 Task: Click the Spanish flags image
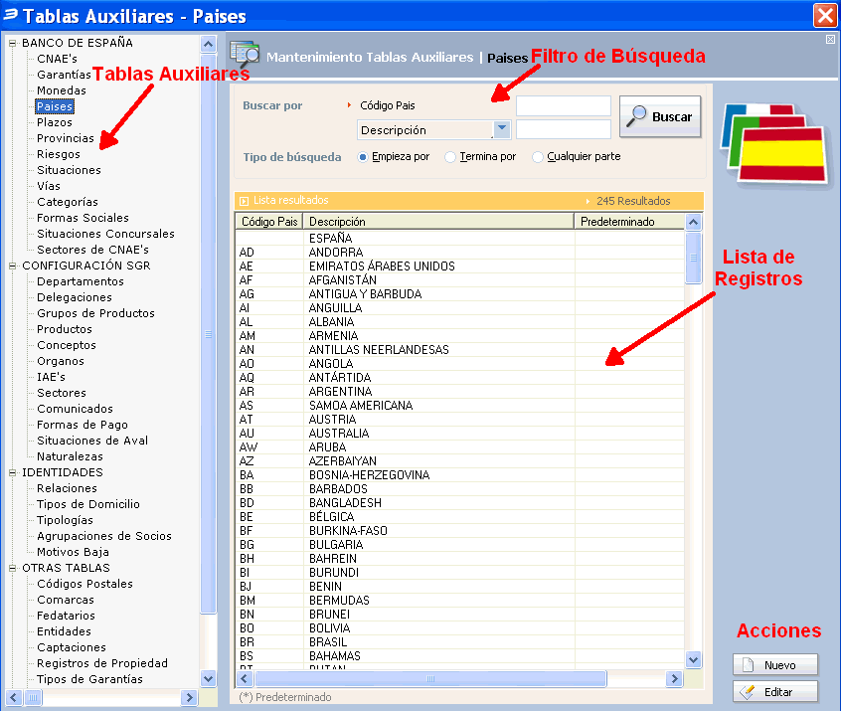774,144
